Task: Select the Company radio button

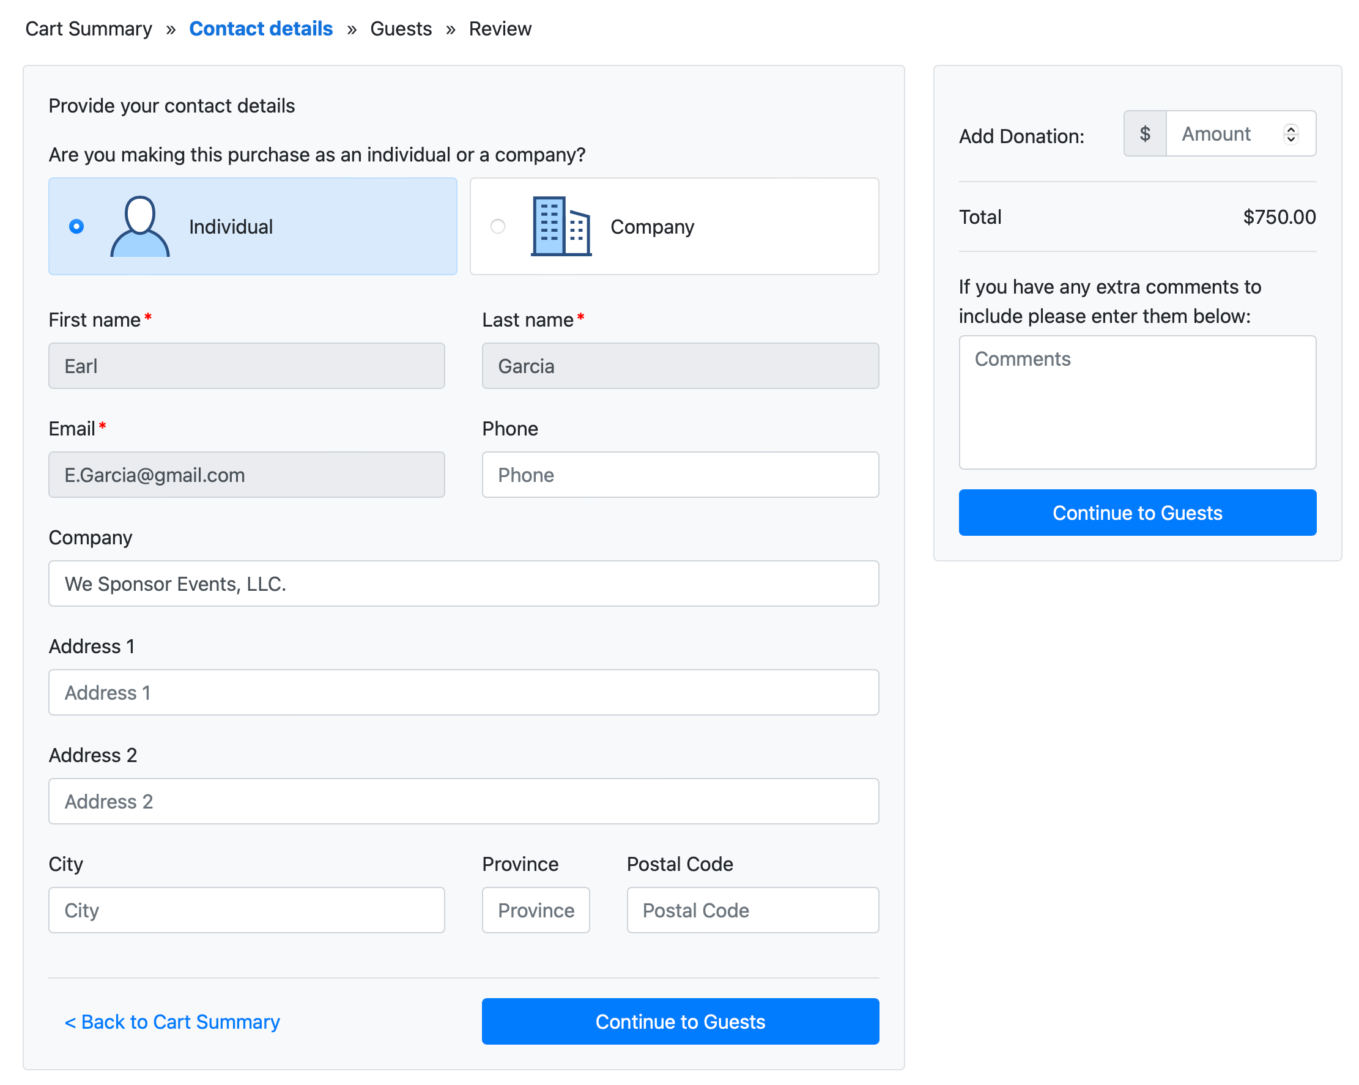Action: point(497,226)
